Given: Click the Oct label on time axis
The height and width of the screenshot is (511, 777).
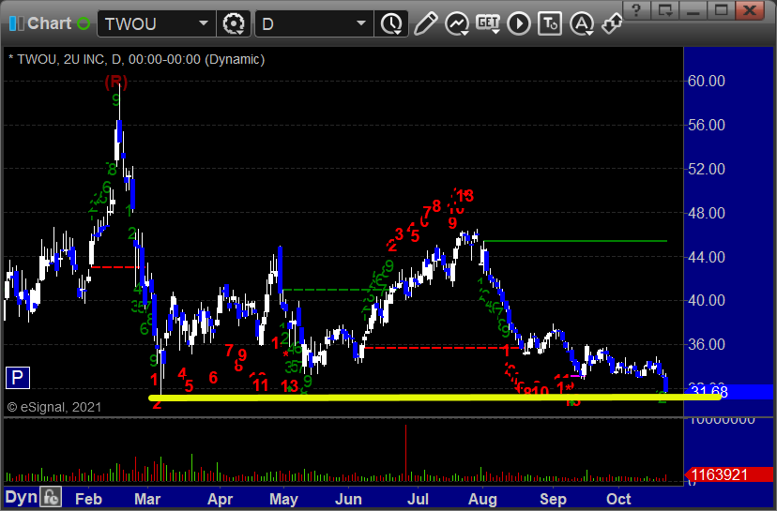Looking at the screenshot, I should click(618, 499).
